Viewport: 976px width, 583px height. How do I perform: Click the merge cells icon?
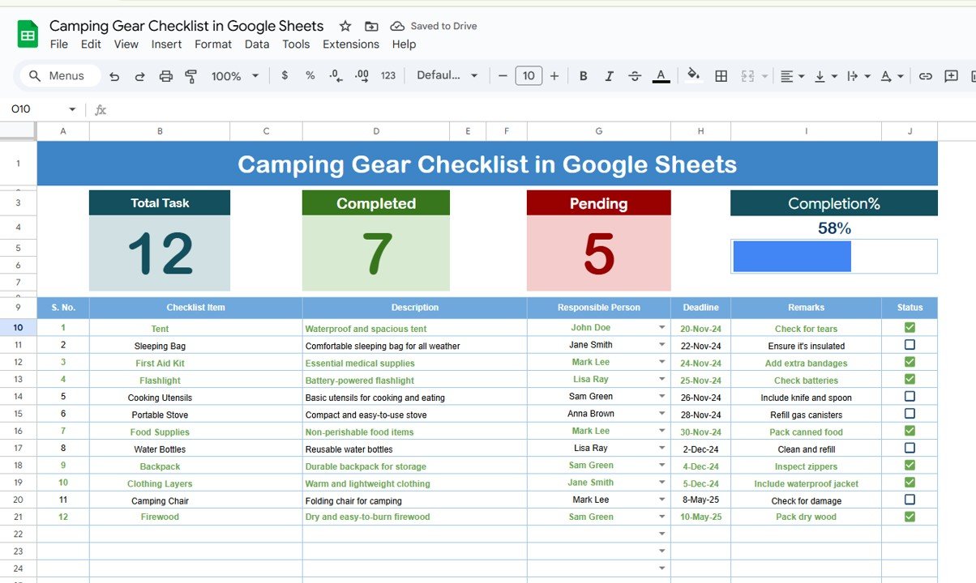point(747,76)
